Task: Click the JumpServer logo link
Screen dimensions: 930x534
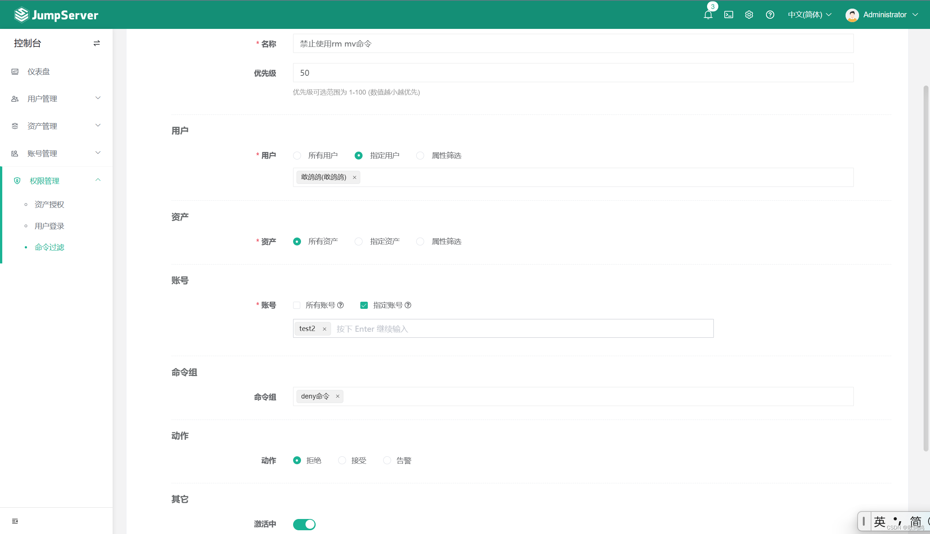Action: [x=56, y=15]
